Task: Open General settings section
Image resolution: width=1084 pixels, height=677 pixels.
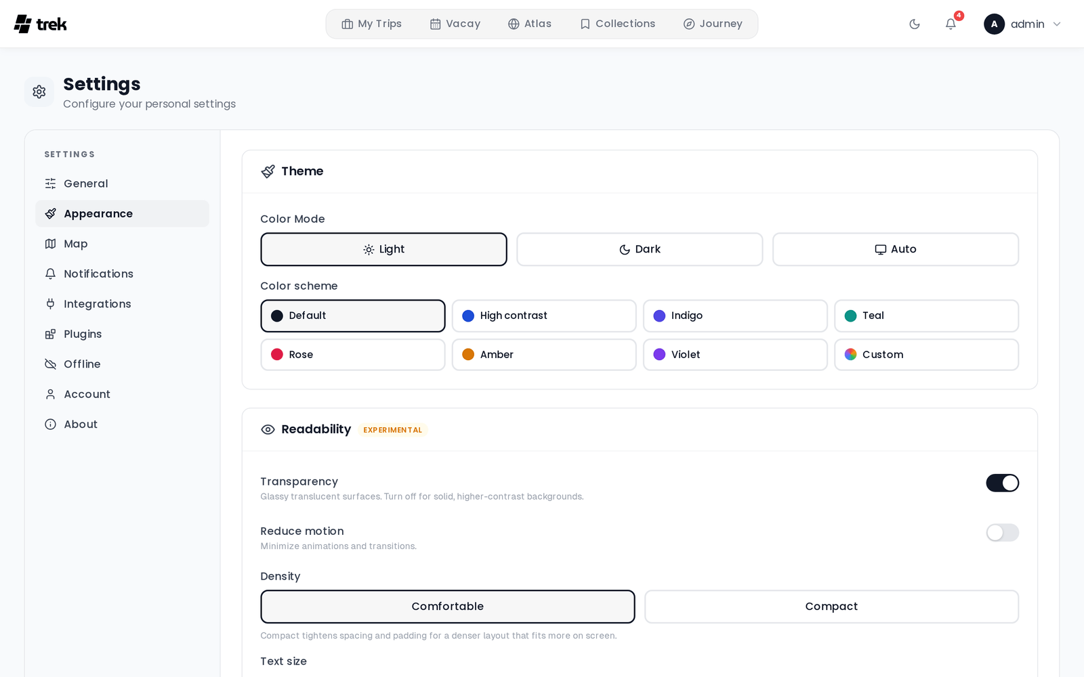Action: pos(122,183)
